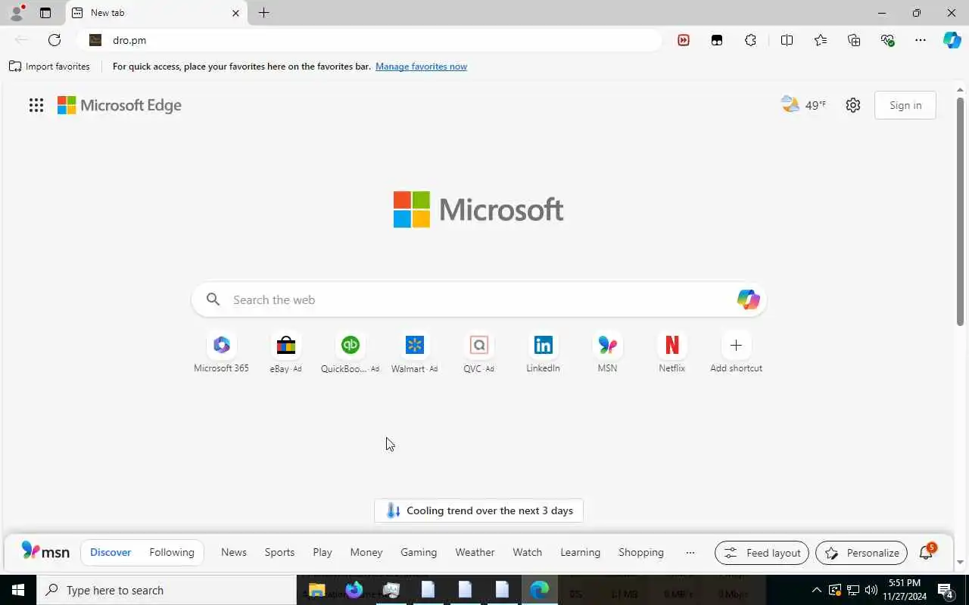Click Import favorites in favorites bar
Image resolution: width=969 pixels, height=605 pixels.
point(49,67)
